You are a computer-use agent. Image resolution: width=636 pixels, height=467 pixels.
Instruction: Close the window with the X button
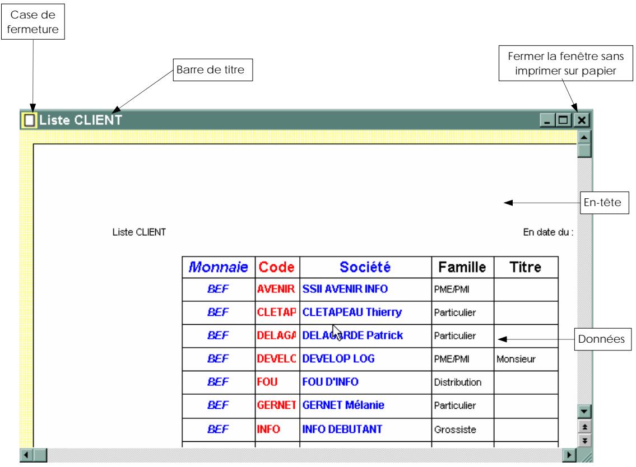582,120
